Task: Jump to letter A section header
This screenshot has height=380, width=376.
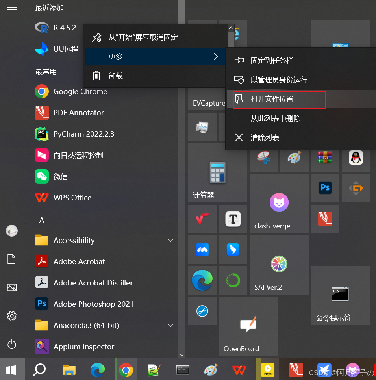Action: tap(42, 220)
